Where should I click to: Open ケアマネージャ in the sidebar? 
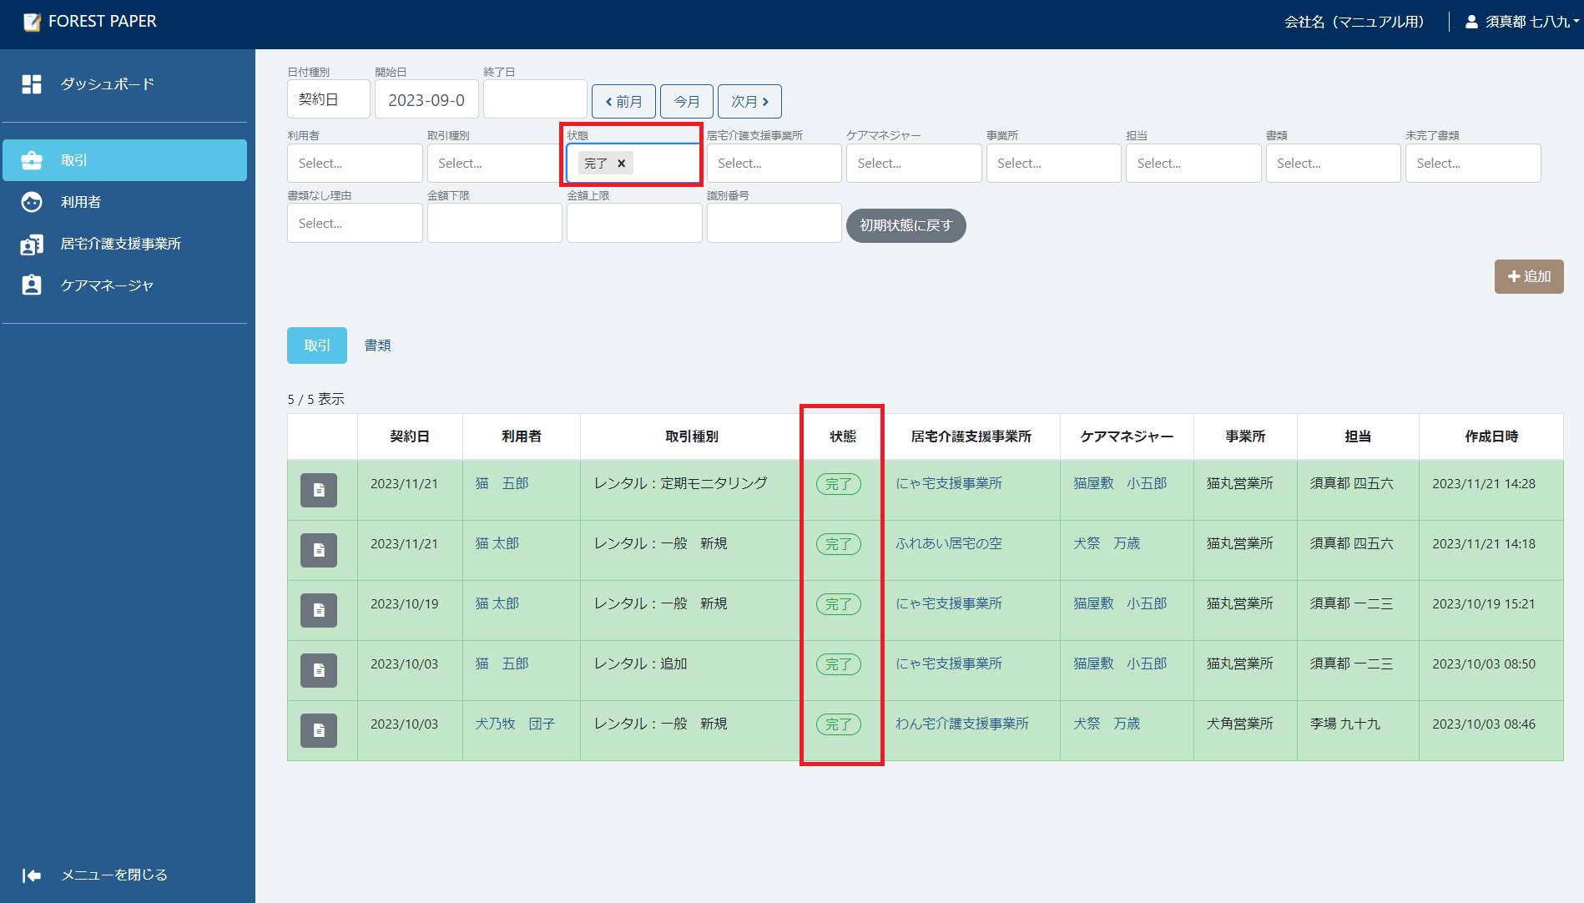107,285
